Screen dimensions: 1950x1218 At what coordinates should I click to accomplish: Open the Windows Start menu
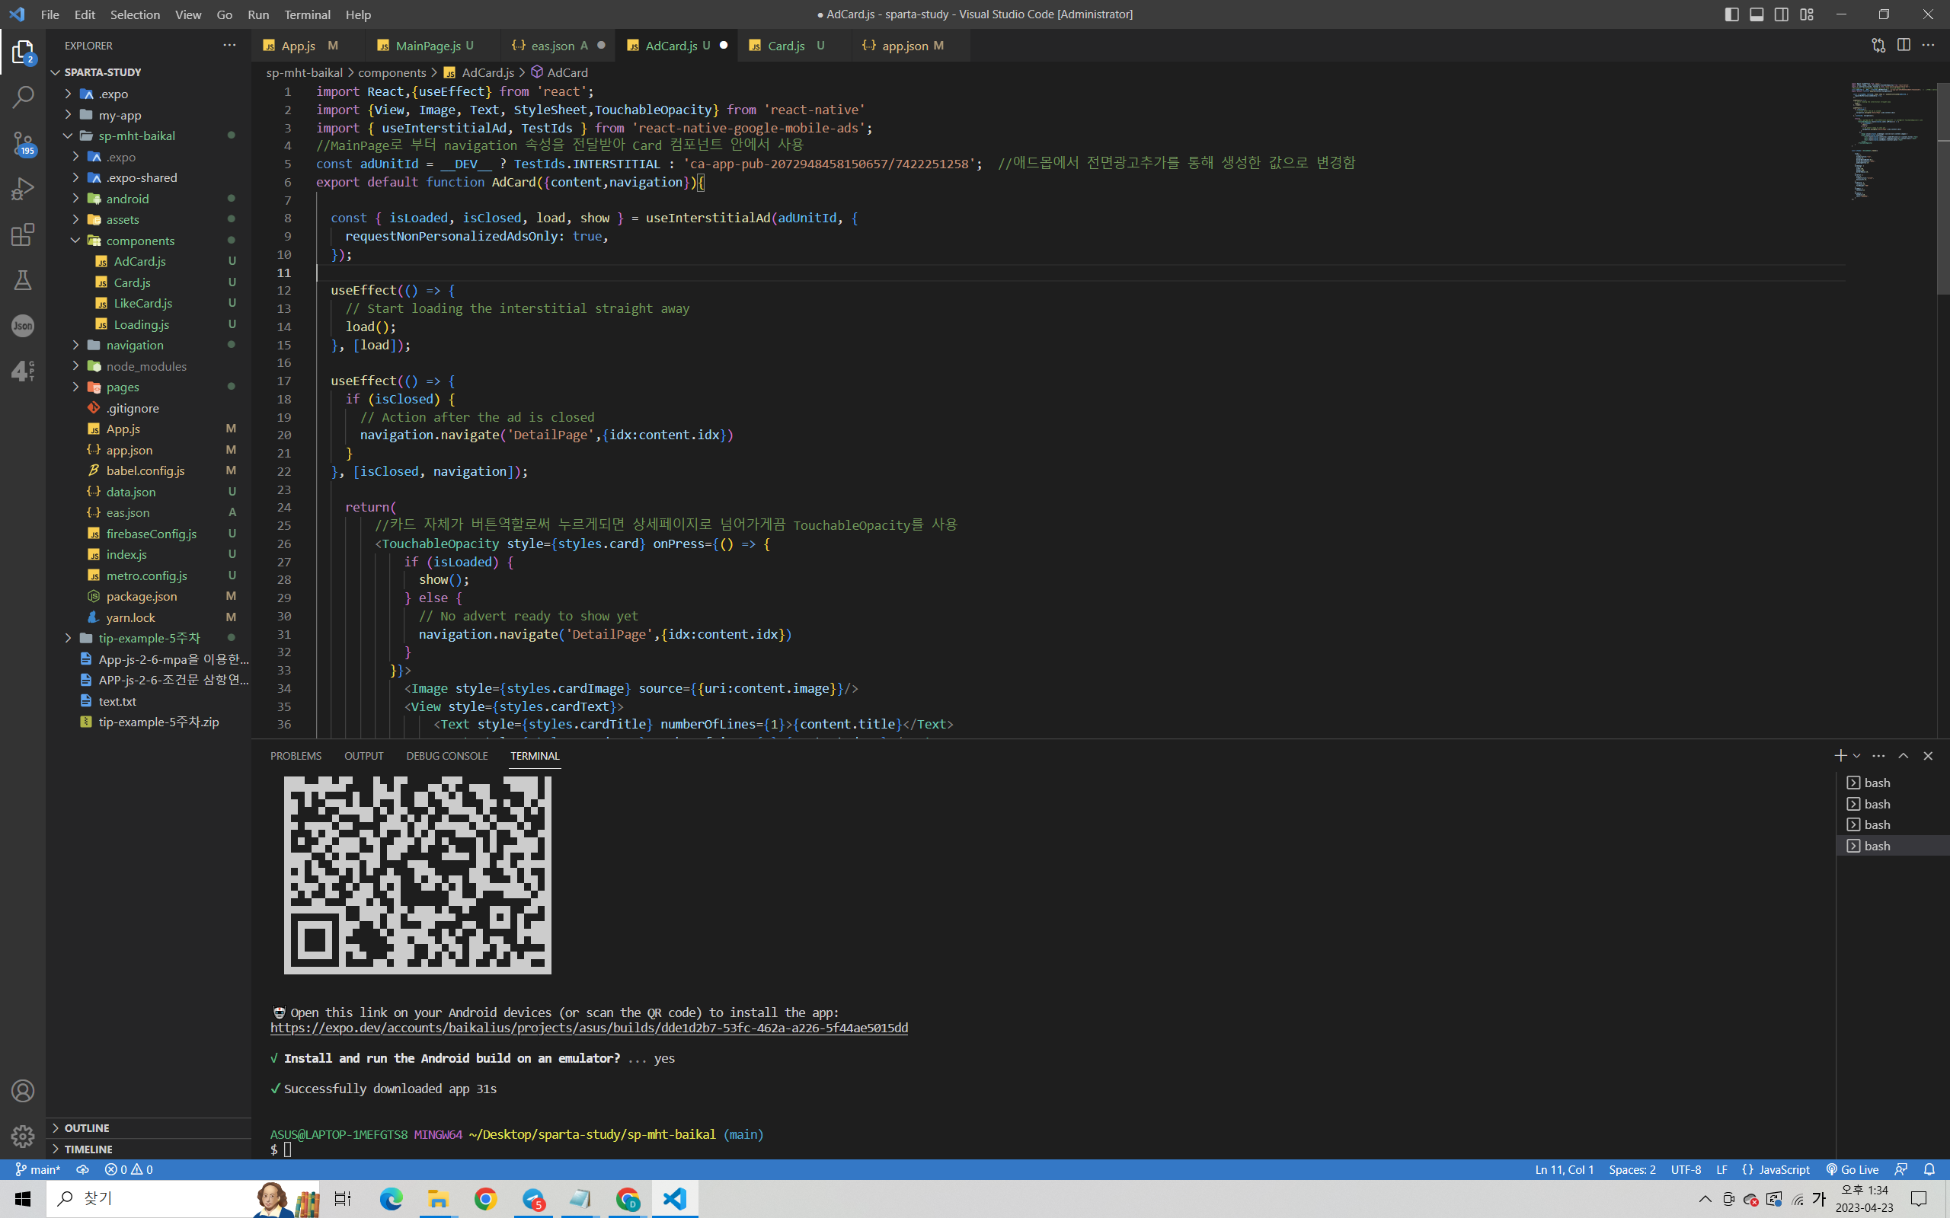pos(23,1199)
